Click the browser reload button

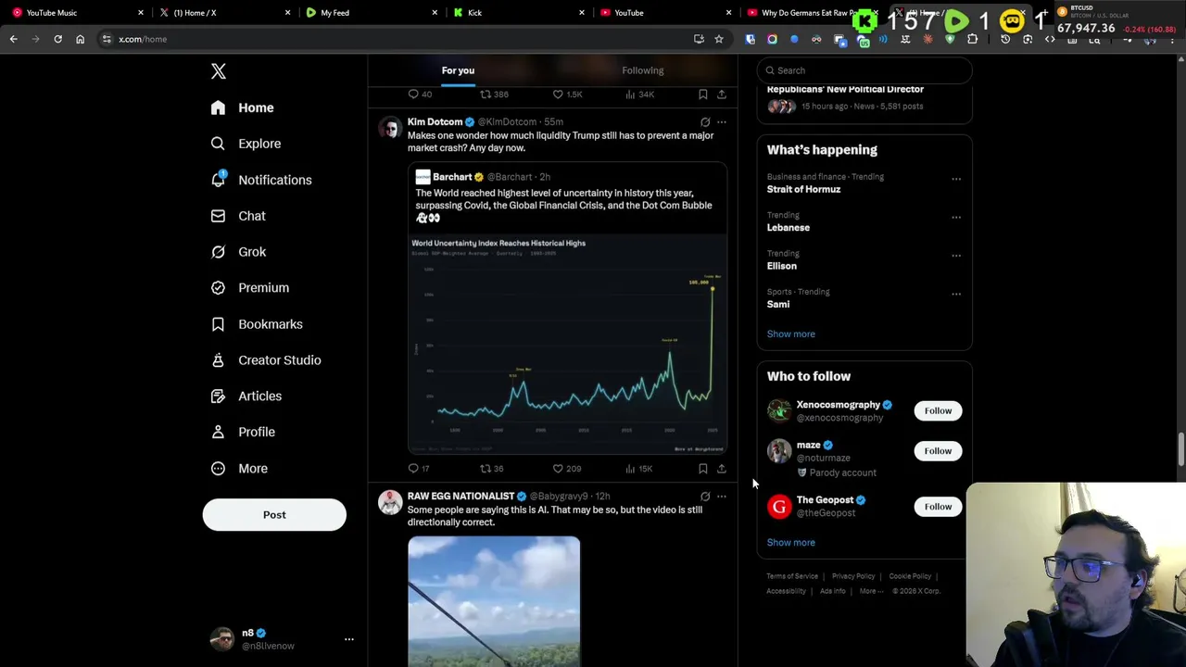point(57,39)
